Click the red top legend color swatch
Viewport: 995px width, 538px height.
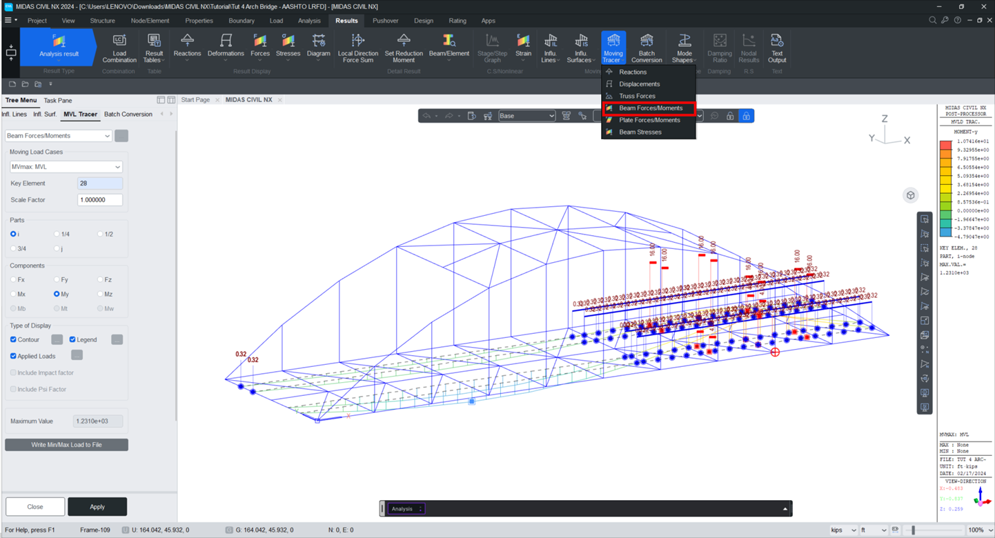point(945,146)
